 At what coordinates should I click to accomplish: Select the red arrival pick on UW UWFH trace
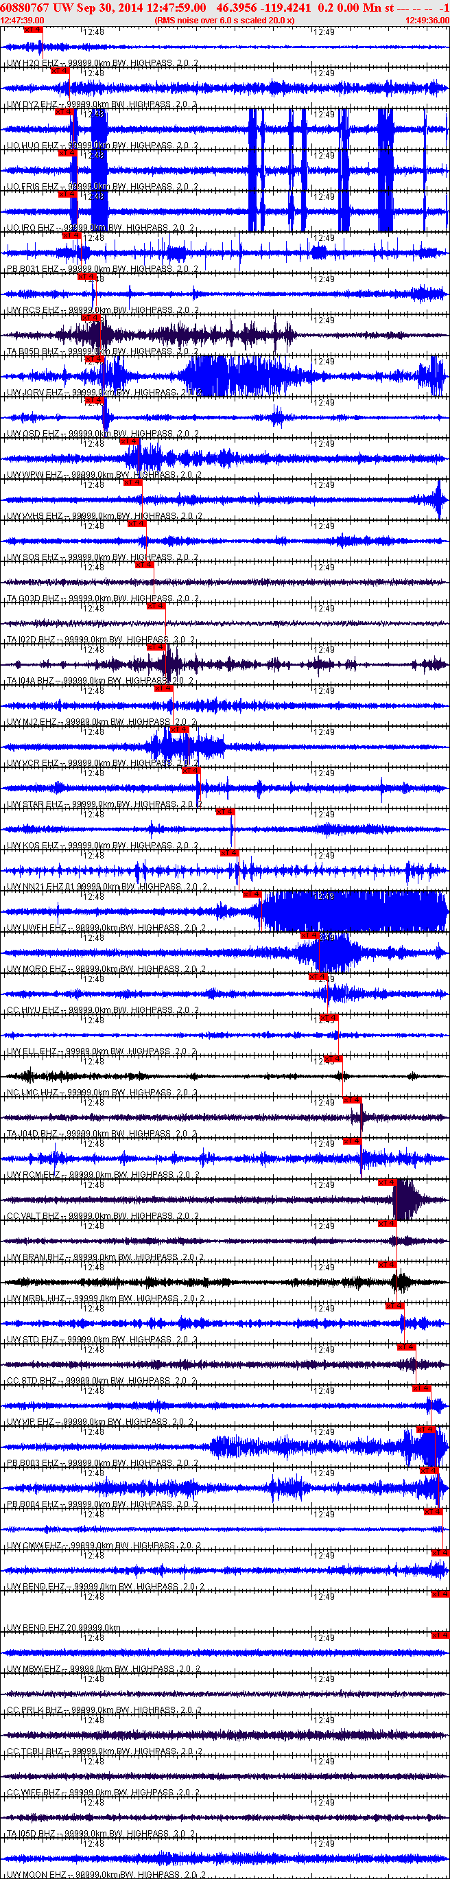point(252,894)
